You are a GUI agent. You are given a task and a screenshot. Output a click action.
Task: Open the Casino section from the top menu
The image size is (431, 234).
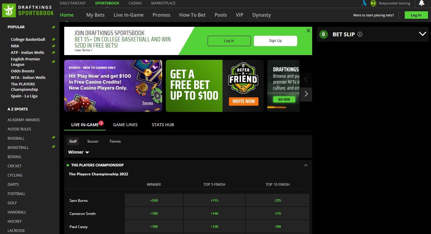[x=135, y=3]
